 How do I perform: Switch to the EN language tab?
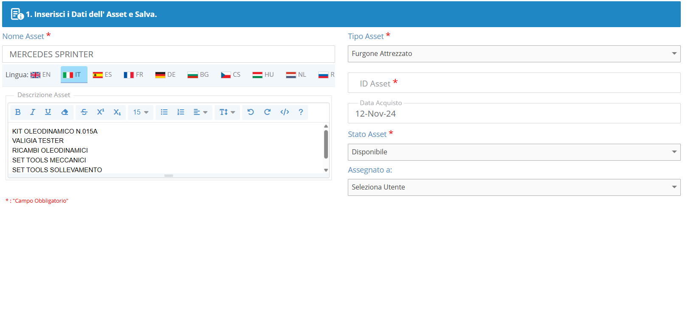(x=41, y=75)
